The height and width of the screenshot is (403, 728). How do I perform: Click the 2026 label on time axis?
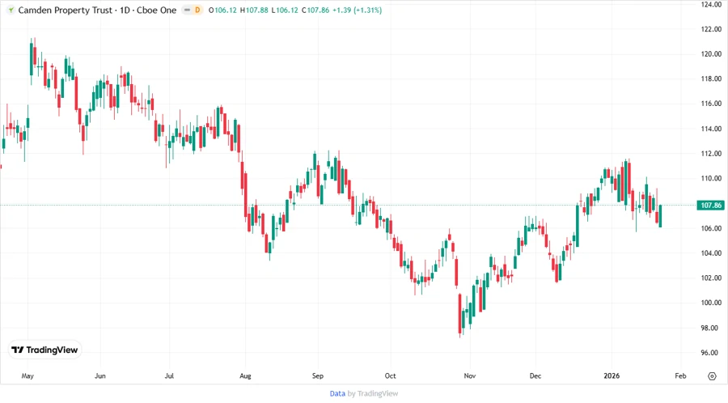click(x=612, y=375)
